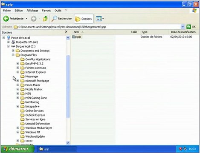The width and height of the screenshot is (200, 153).
Task: Select the Disque local (C:) drive icon
Action: pyautogui.click(x=13, y=46)
